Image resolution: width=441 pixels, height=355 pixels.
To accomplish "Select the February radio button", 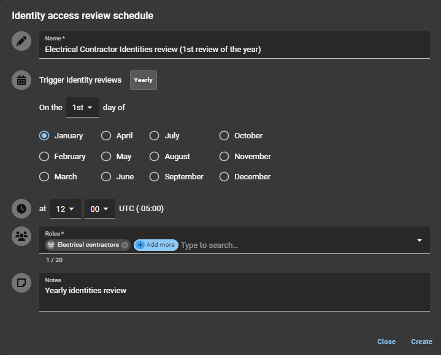I will [44, 157].
